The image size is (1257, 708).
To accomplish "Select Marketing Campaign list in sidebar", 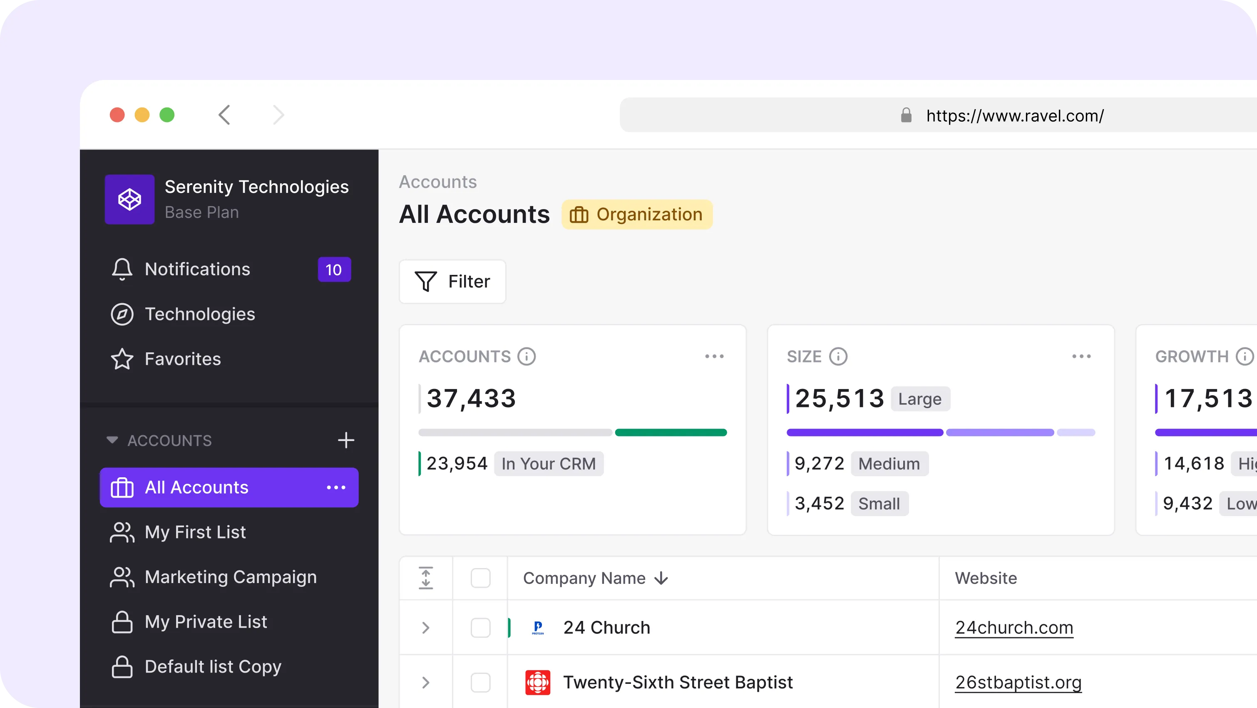I will tap(230, 577).
